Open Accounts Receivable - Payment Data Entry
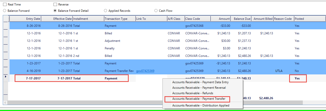This screenshot has height=111, width=326. pyautogui.click(x=200, y=82)
